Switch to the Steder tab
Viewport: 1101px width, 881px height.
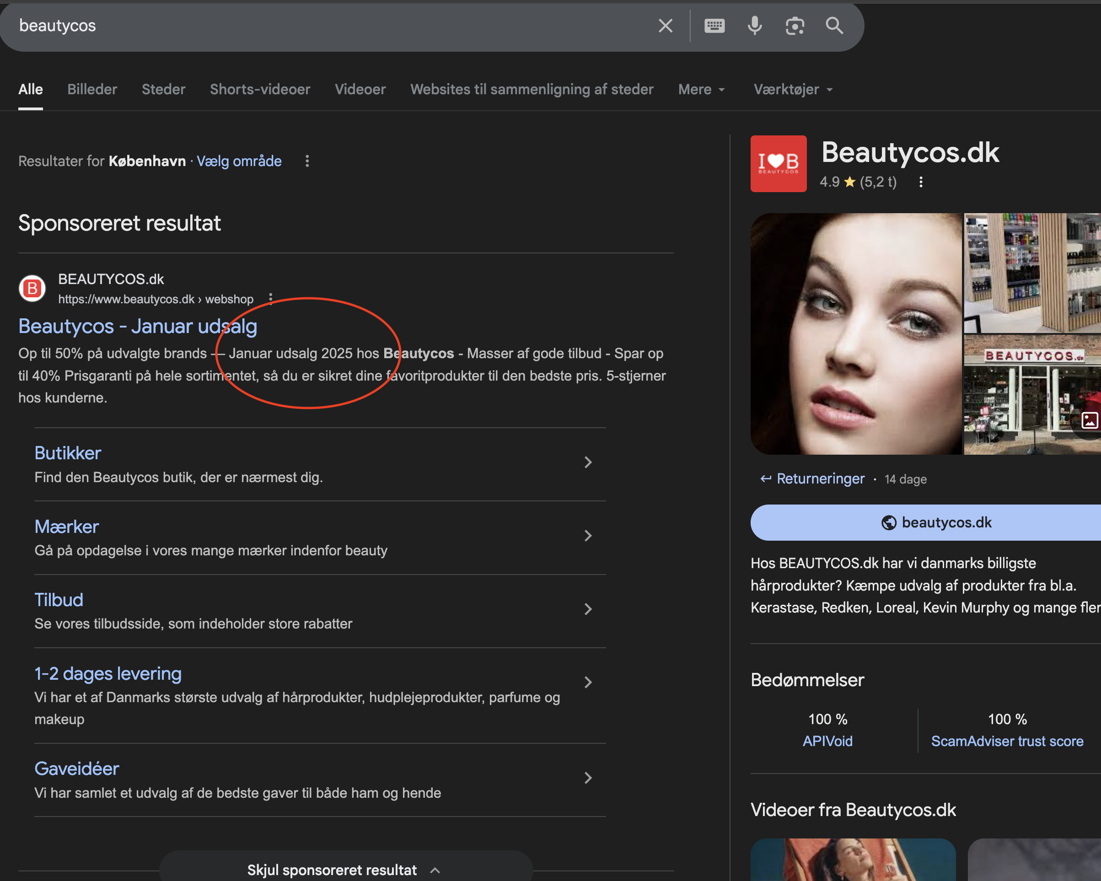click(x=163, y=89)
